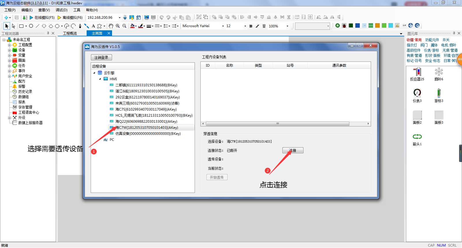Select device 海C7W[1812053107050101403](AKey)
The height and width of the screenshot is (248, 462).
click(147, 128)
